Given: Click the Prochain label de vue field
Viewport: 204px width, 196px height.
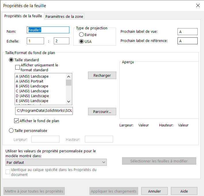Looking at the screenshot, I should coord(187,32).
